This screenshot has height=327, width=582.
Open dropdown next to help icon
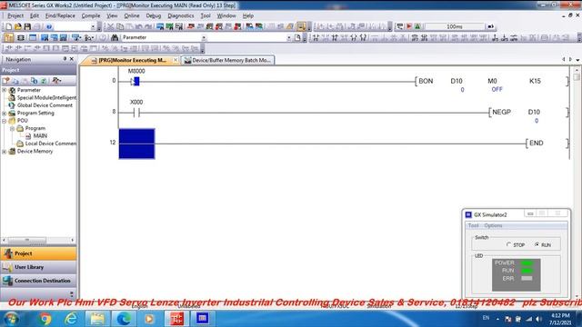93,26
